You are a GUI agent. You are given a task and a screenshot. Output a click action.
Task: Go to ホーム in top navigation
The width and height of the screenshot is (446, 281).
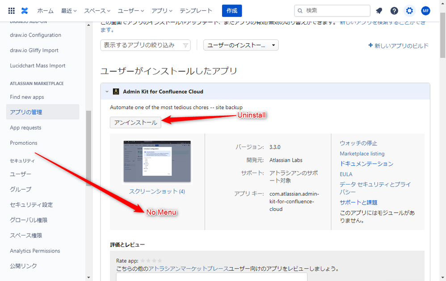[45, 11]
